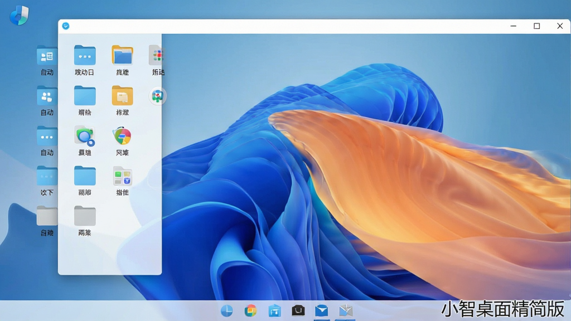The width and height of the screenshot is (571, 321).
Task: Open the gray folder inside the panel
Action: tap(85, 216)
